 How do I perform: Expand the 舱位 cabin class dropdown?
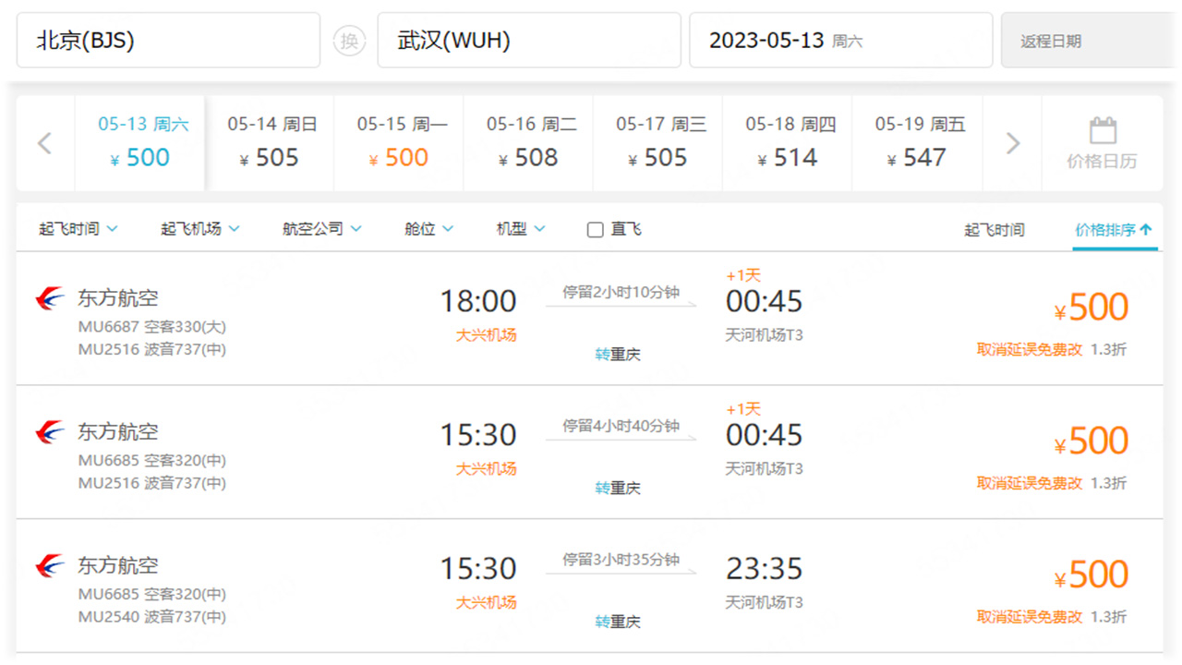(x=428, y=228)
